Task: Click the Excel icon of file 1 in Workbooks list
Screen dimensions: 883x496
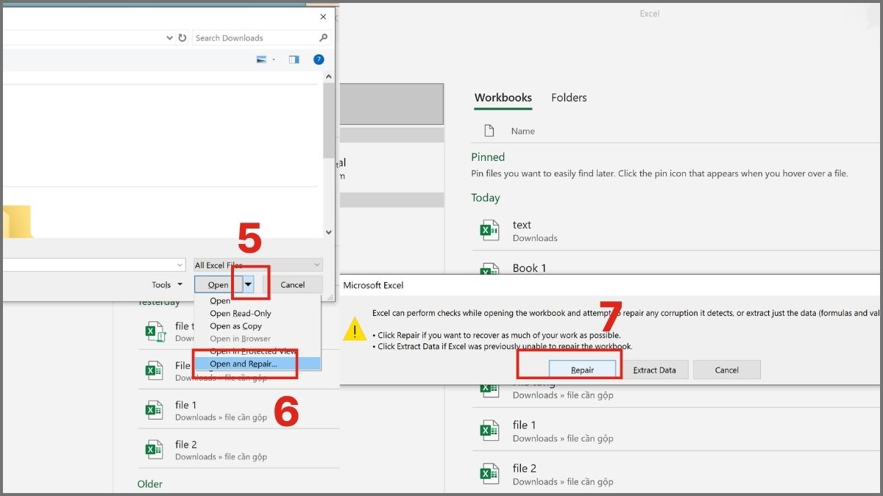Action: click(x=489, y=431)
